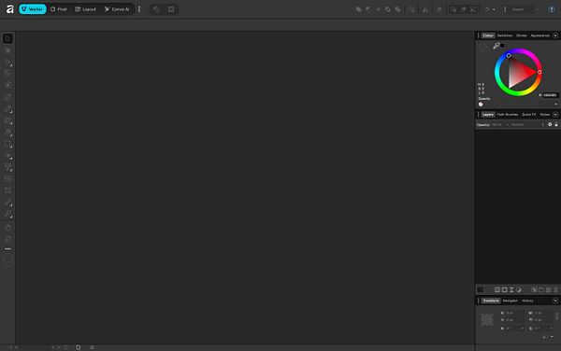Open the Swatches tab
This screenshot has width=561, height=351.
(505, 35)
